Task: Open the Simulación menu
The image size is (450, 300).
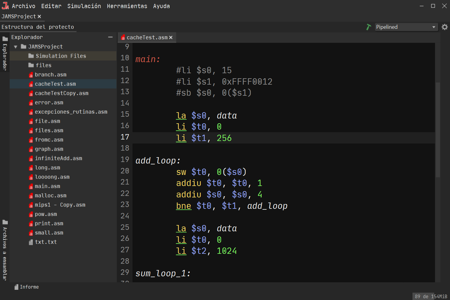Action: coord(84,6)
